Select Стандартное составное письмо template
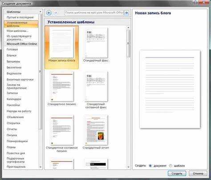The image size is (211, 180). point(62,130)
